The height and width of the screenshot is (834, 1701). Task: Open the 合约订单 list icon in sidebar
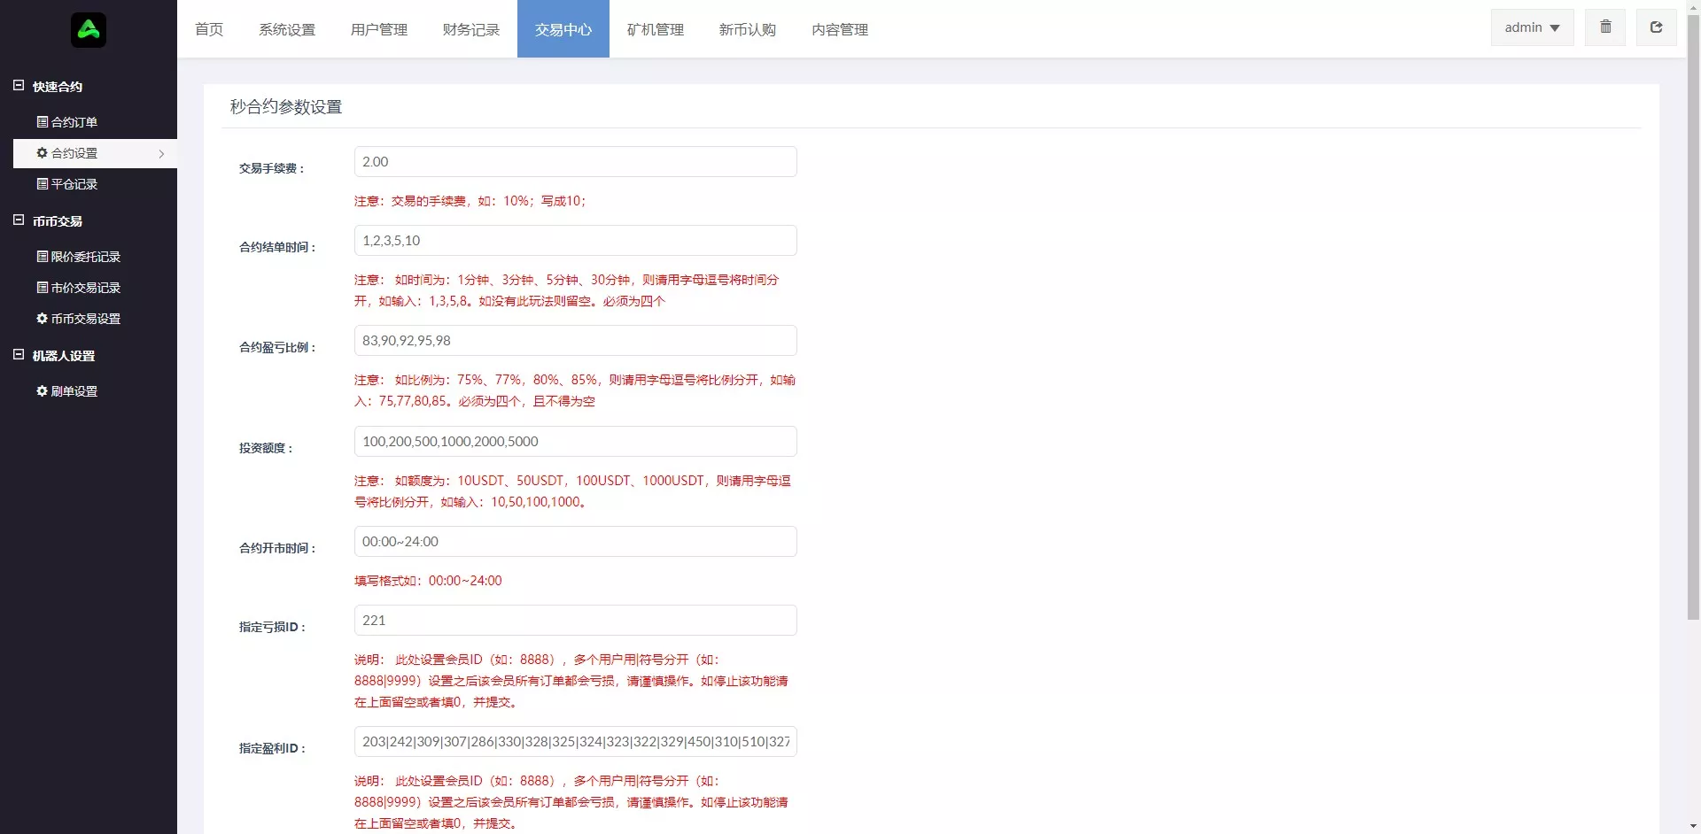[41, 122]
